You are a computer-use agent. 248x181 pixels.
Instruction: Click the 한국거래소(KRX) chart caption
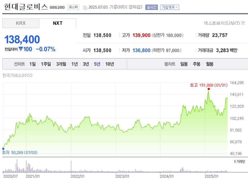(x=17, y=76)
